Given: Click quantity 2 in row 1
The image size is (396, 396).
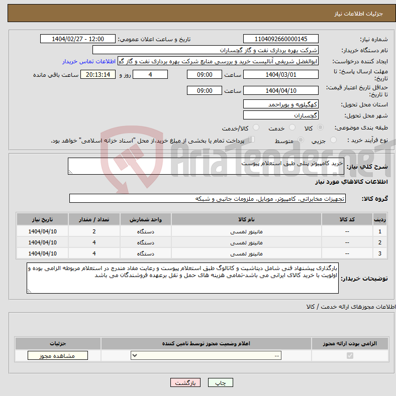Looking at the screenshot, I should 94,231.
